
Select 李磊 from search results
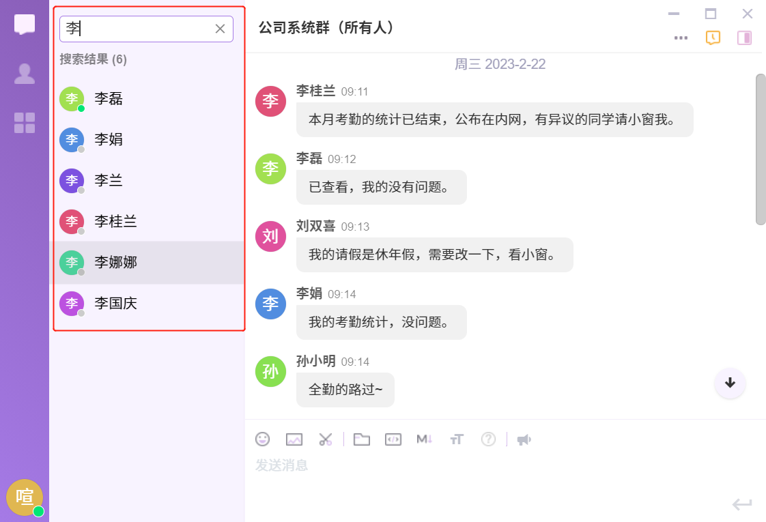[109, 99]
